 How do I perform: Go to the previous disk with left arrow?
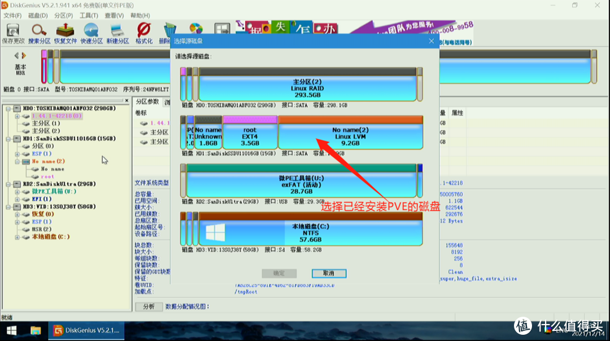point(16,56)
